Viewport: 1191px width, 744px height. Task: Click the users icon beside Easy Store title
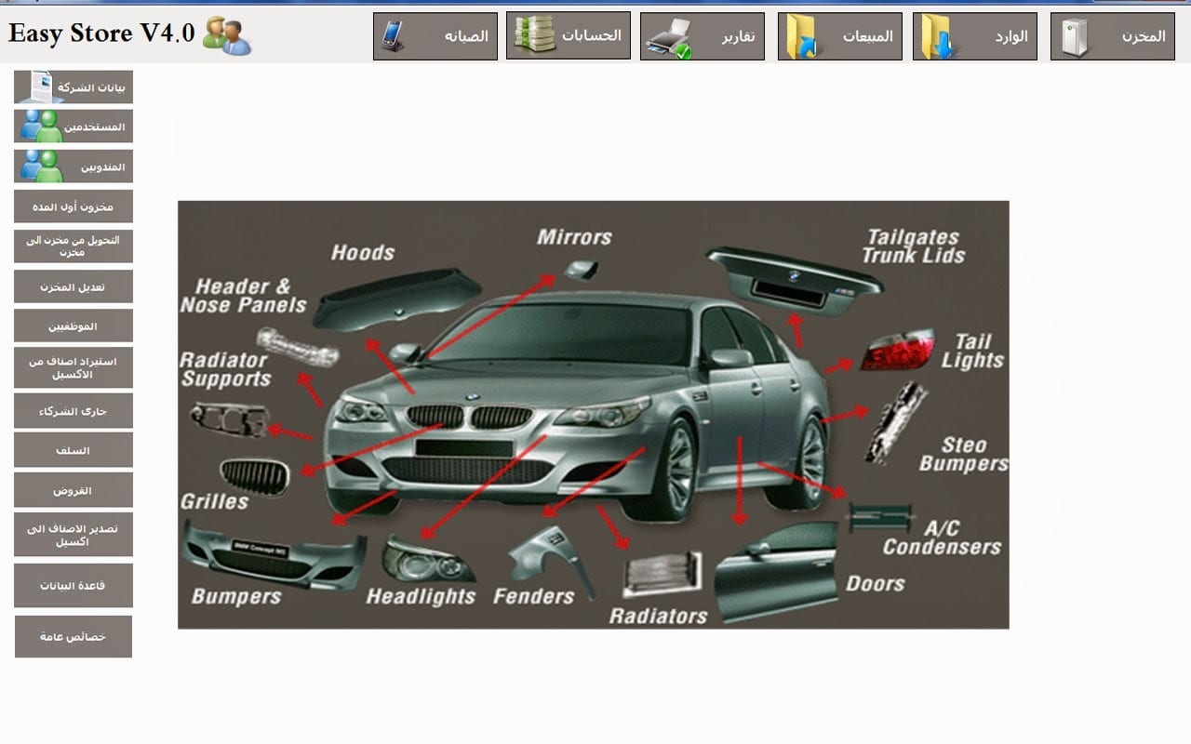click(x=227, y=35)
